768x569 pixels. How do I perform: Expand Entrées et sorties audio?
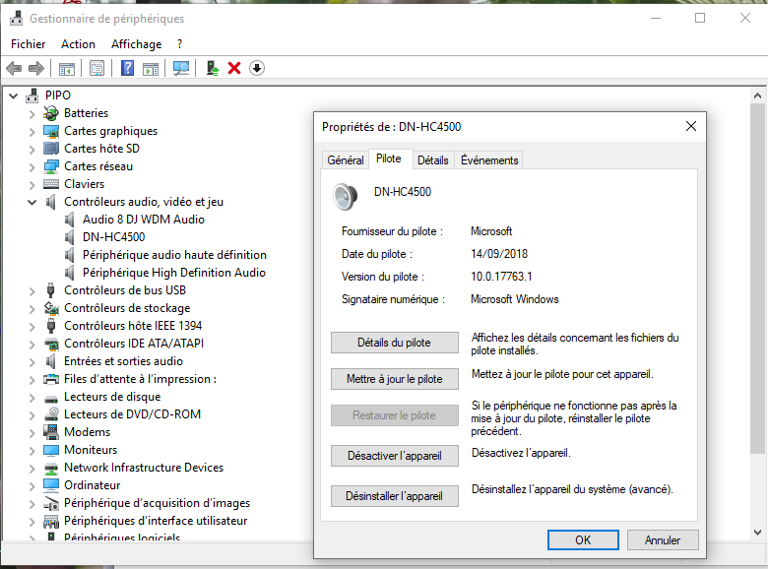[32, 362]
